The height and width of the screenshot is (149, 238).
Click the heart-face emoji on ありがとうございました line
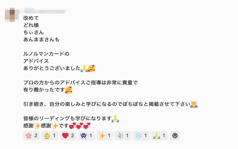click(x=91, y=68)
